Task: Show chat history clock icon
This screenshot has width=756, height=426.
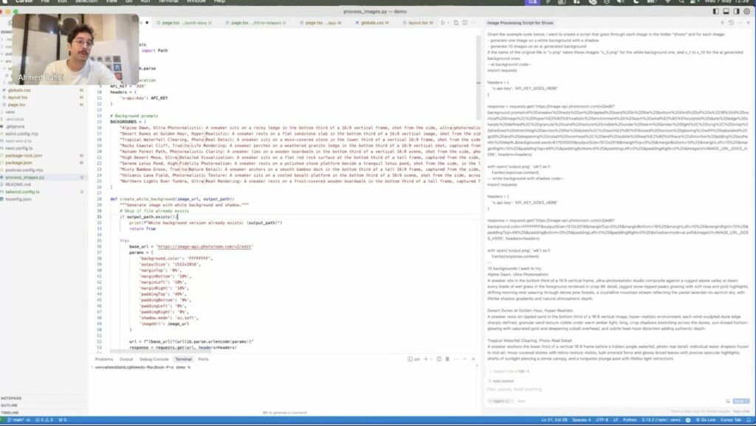Action: click(x=731, y=23)
